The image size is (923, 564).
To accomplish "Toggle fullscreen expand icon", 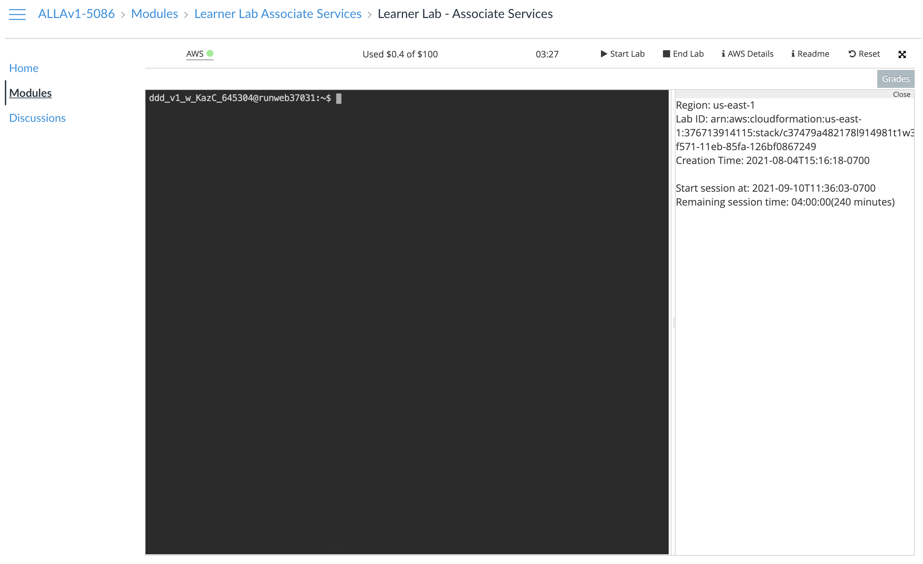I will pos(902,55).
